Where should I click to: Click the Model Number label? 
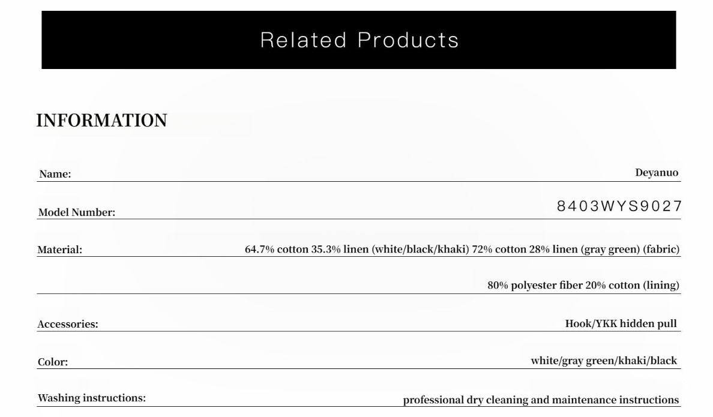point(76,212)
